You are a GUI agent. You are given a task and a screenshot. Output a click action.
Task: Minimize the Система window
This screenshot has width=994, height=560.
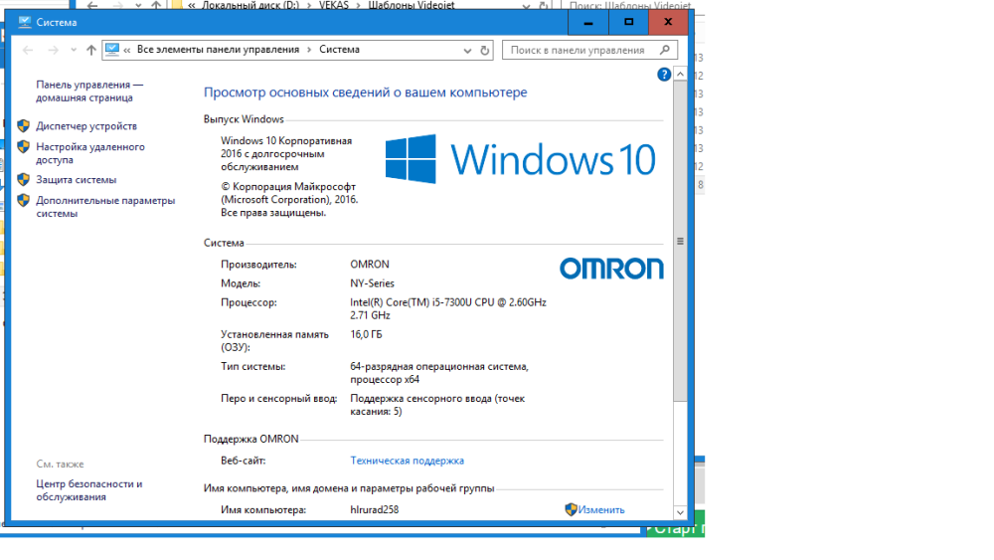click(x=587, y=22)
